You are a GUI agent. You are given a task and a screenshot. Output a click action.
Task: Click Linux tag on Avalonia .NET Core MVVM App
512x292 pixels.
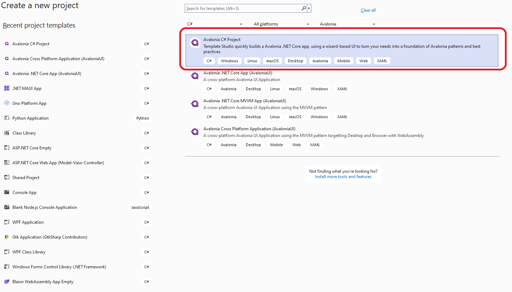tap(275, 117)
